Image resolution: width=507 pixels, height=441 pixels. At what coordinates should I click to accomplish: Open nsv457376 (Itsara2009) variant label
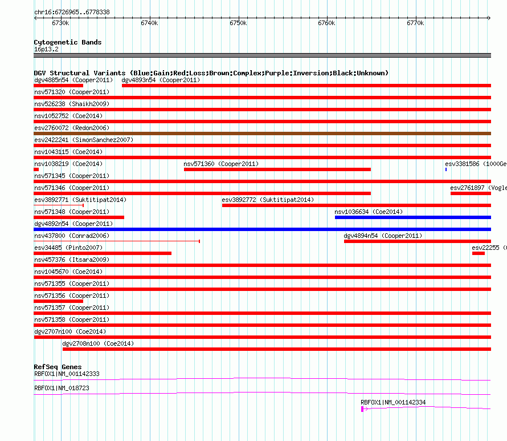pos(72,260)
